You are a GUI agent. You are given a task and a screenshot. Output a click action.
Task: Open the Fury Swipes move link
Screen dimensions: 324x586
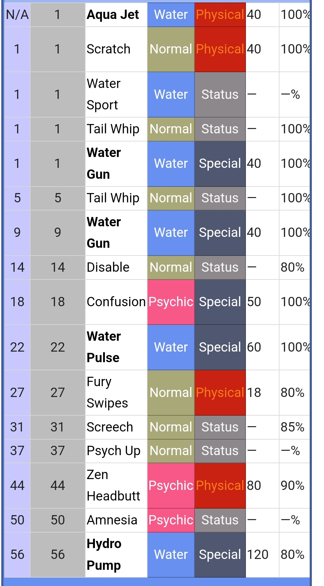107,392
